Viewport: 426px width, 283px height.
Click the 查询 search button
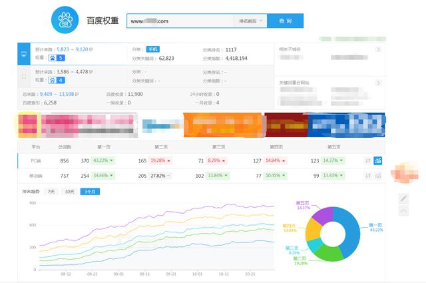[285, 21]
